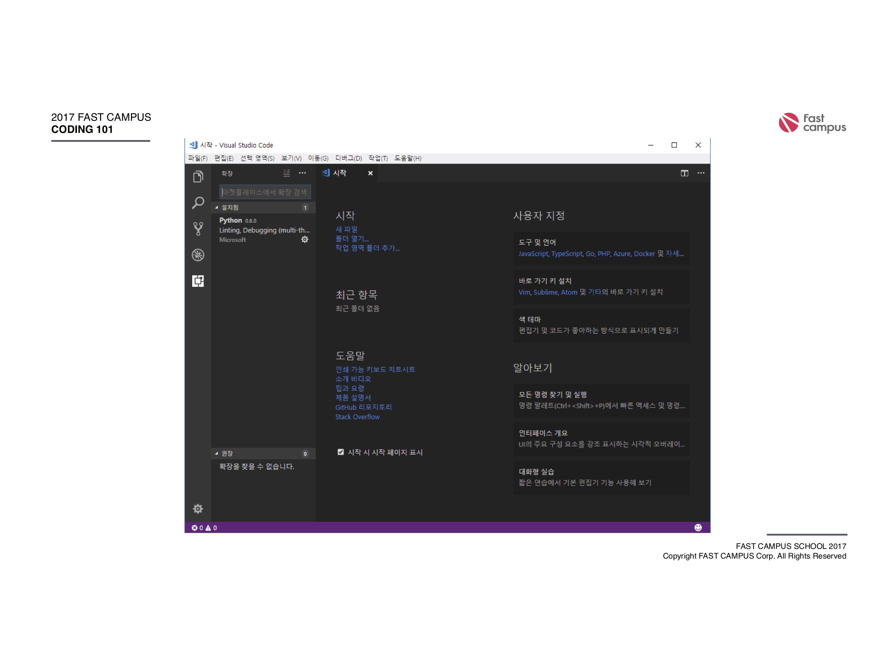Viewport: 895px width, 671px height.
Task: Open the Source Control view icon
Action: coord(198,229)
